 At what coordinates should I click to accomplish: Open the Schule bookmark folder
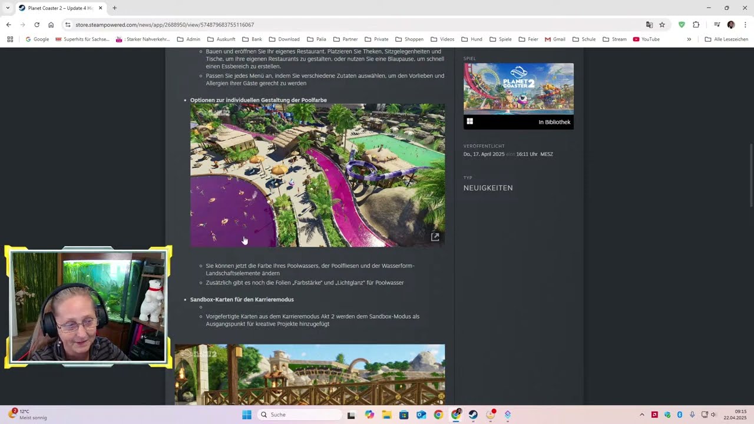click(x=584, y=39)
